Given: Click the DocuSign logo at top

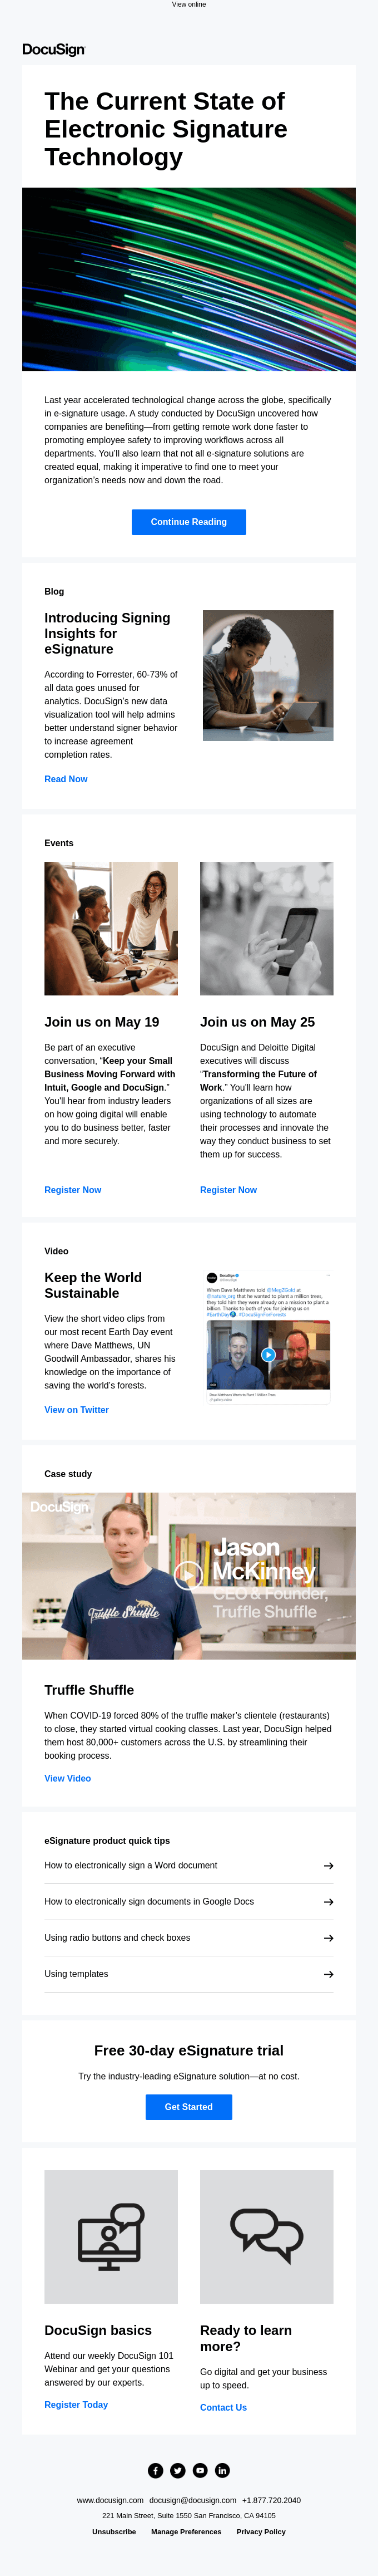Looking at the screenshot, I should tap(54, 49).
